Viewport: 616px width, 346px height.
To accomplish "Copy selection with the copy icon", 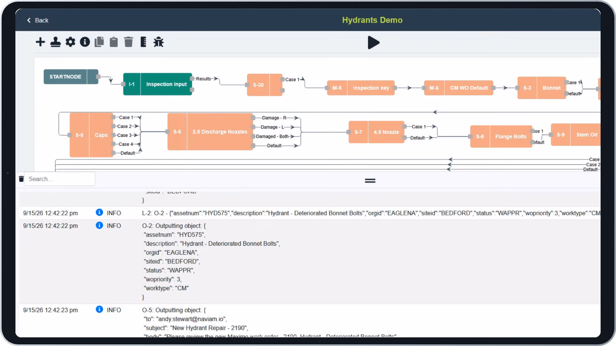I will (99, 42).
